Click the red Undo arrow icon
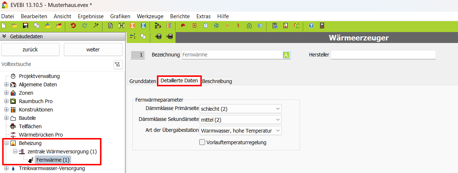This screenshot has height=173, width=458. pyautogui.click(x=73, y=25)
